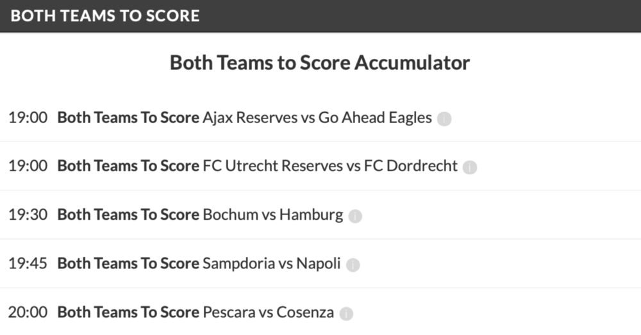Click info icon next to FC Dordrecht
This screenshot has width=641, height=335.
point(470,167)
